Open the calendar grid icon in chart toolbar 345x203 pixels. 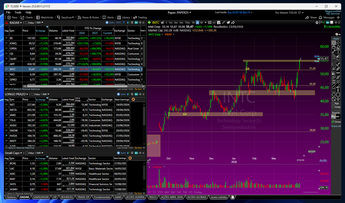[x=218, y=22]
